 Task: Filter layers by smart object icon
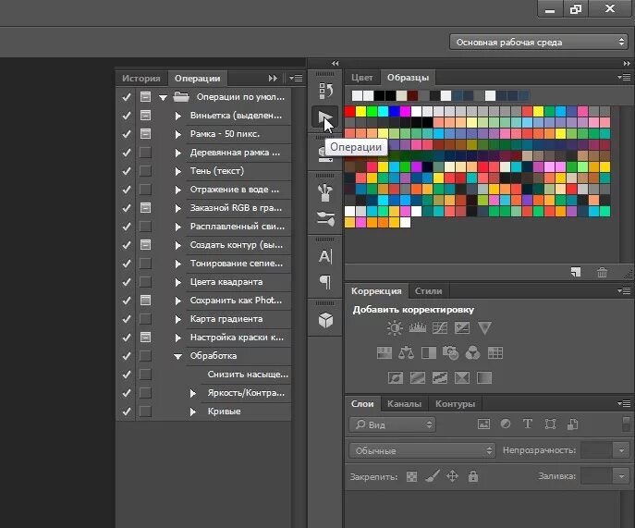(x=572, y=424)
